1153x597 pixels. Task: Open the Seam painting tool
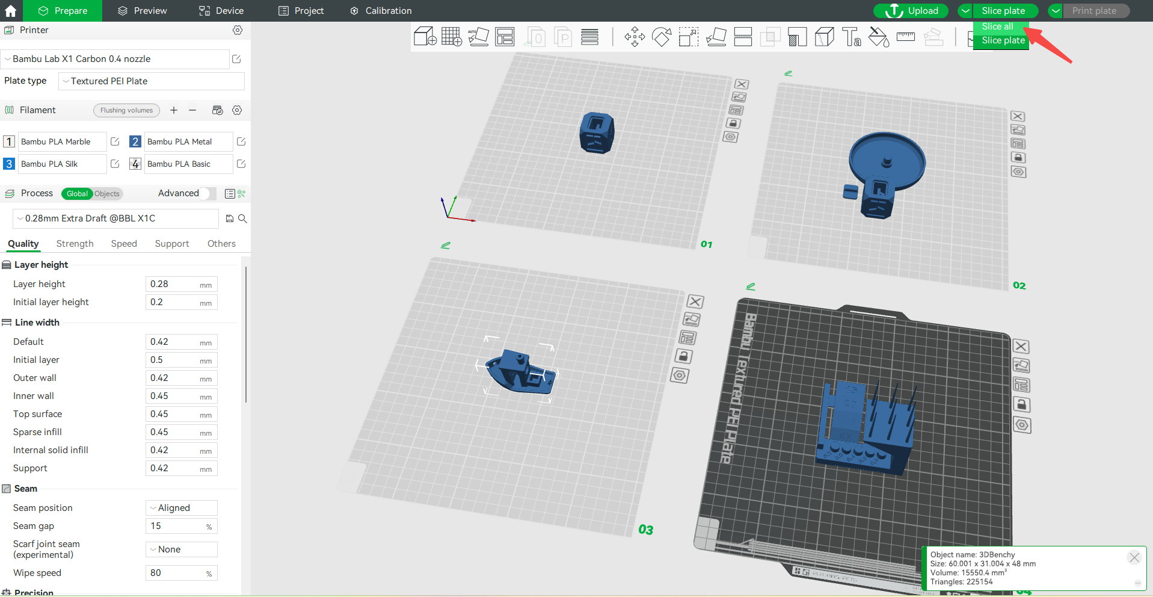click(824, 37)
